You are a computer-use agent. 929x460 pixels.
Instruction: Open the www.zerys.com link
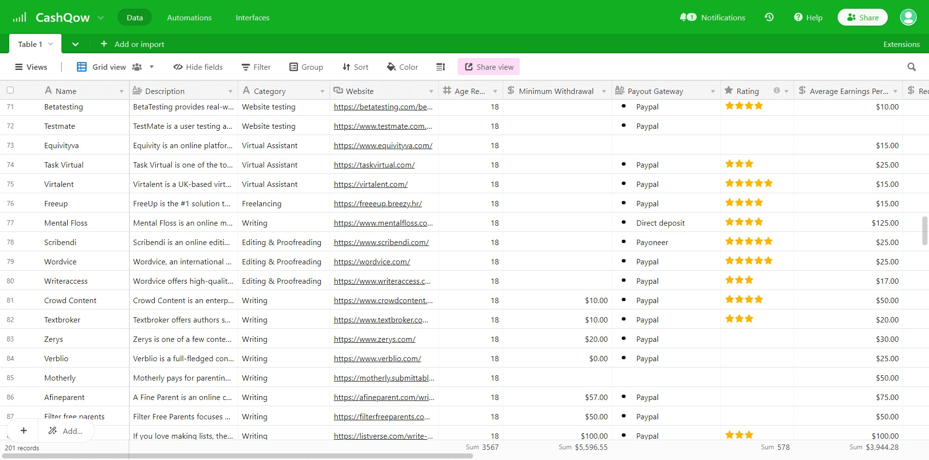pyautogui.click(x=375, y=339)
